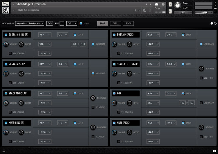This screenshot has width=218, height=154.
Task: Adjust the Staccato (Slap) tightness knob
Action: (x=93, y=98)
